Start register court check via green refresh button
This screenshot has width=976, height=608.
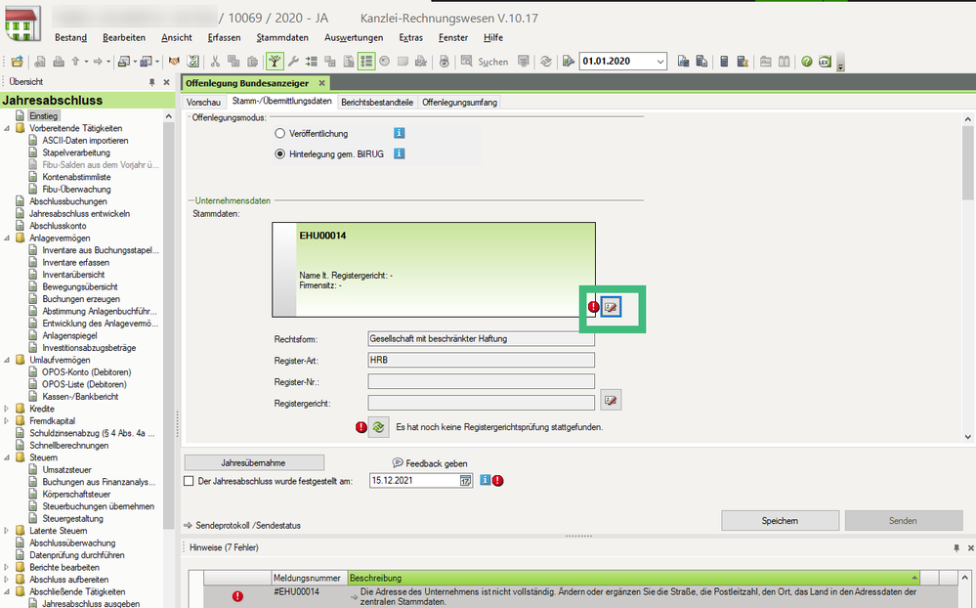pyautogui.click(x=378, y=427)
